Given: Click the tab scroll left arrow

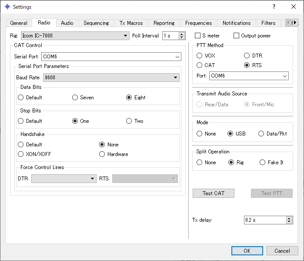Looking at the screenshot, I should [289, 23].
